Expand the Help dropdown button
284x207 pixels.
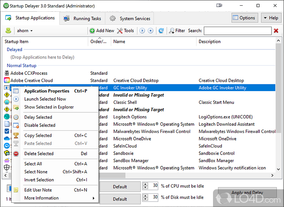tap(270, 18)
